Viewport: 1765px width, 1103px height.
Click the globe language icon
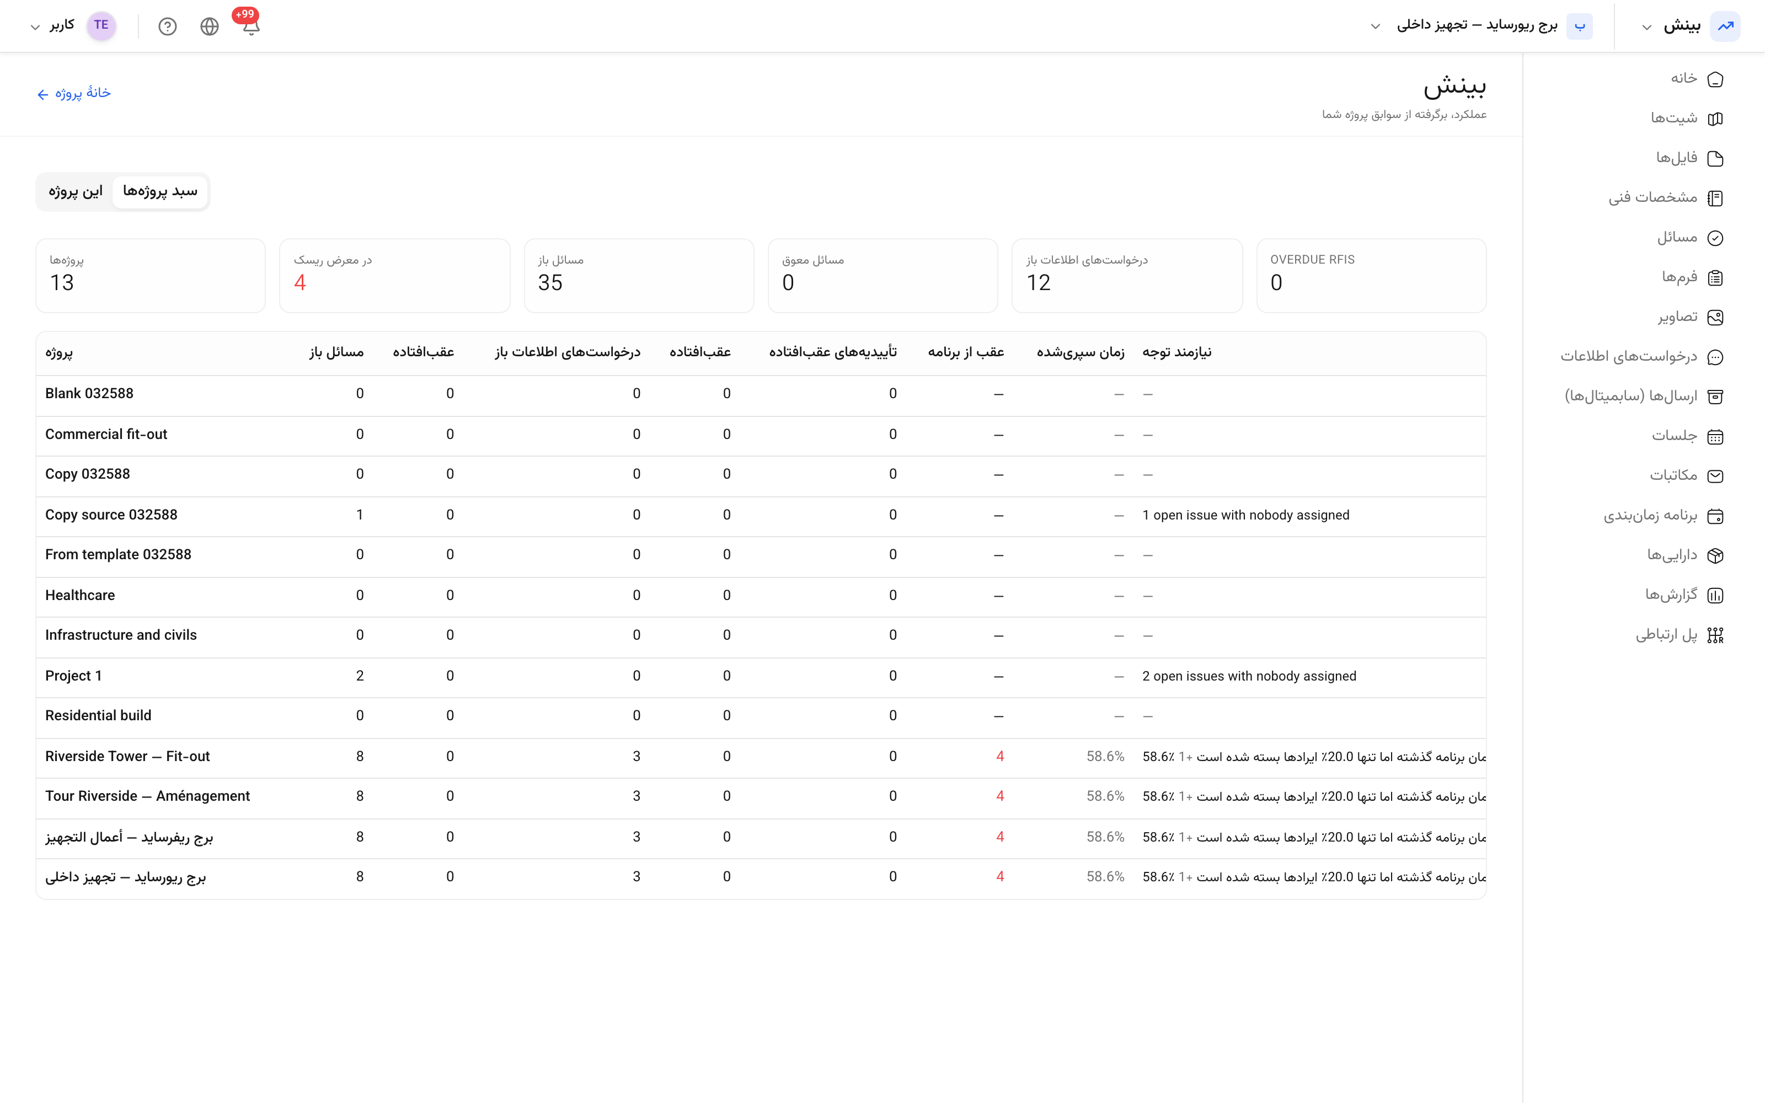coord(210,26)
